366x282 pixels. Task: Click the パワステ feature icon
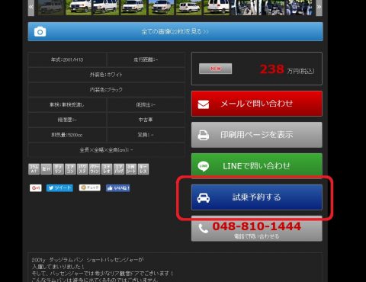point(82,169)
